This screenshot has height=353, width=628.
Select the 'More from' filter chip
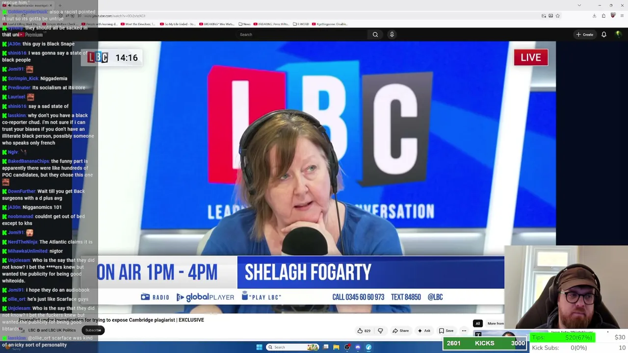pyautogui.click(x=496, y=324)
